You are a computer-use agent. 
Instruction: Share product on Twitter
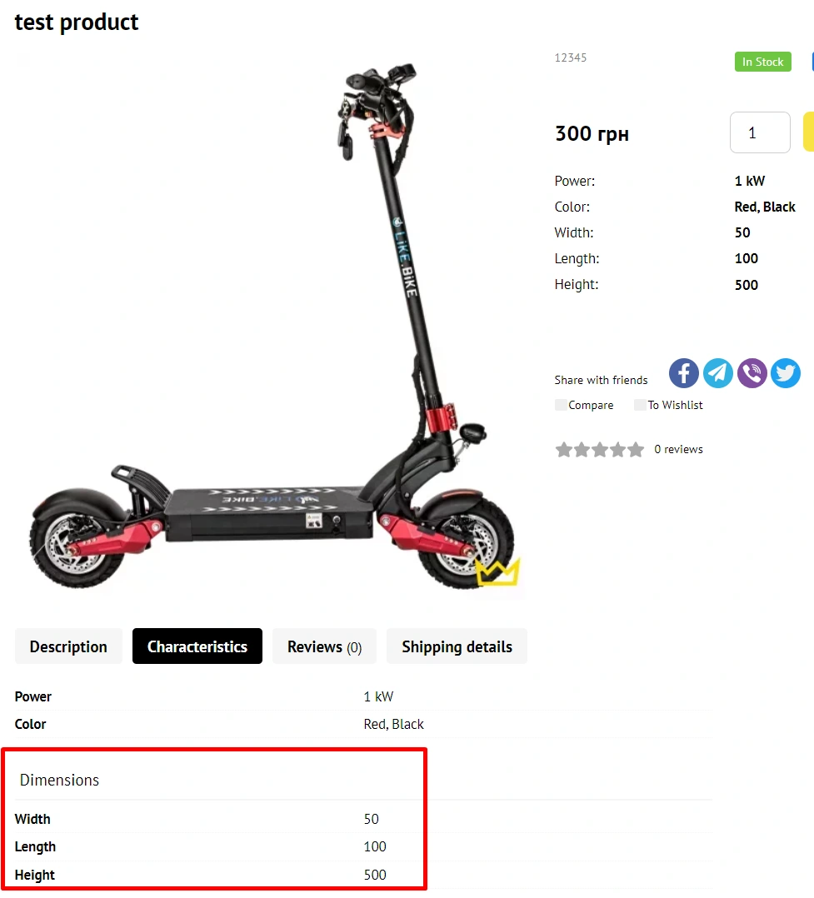coord(786,373)
